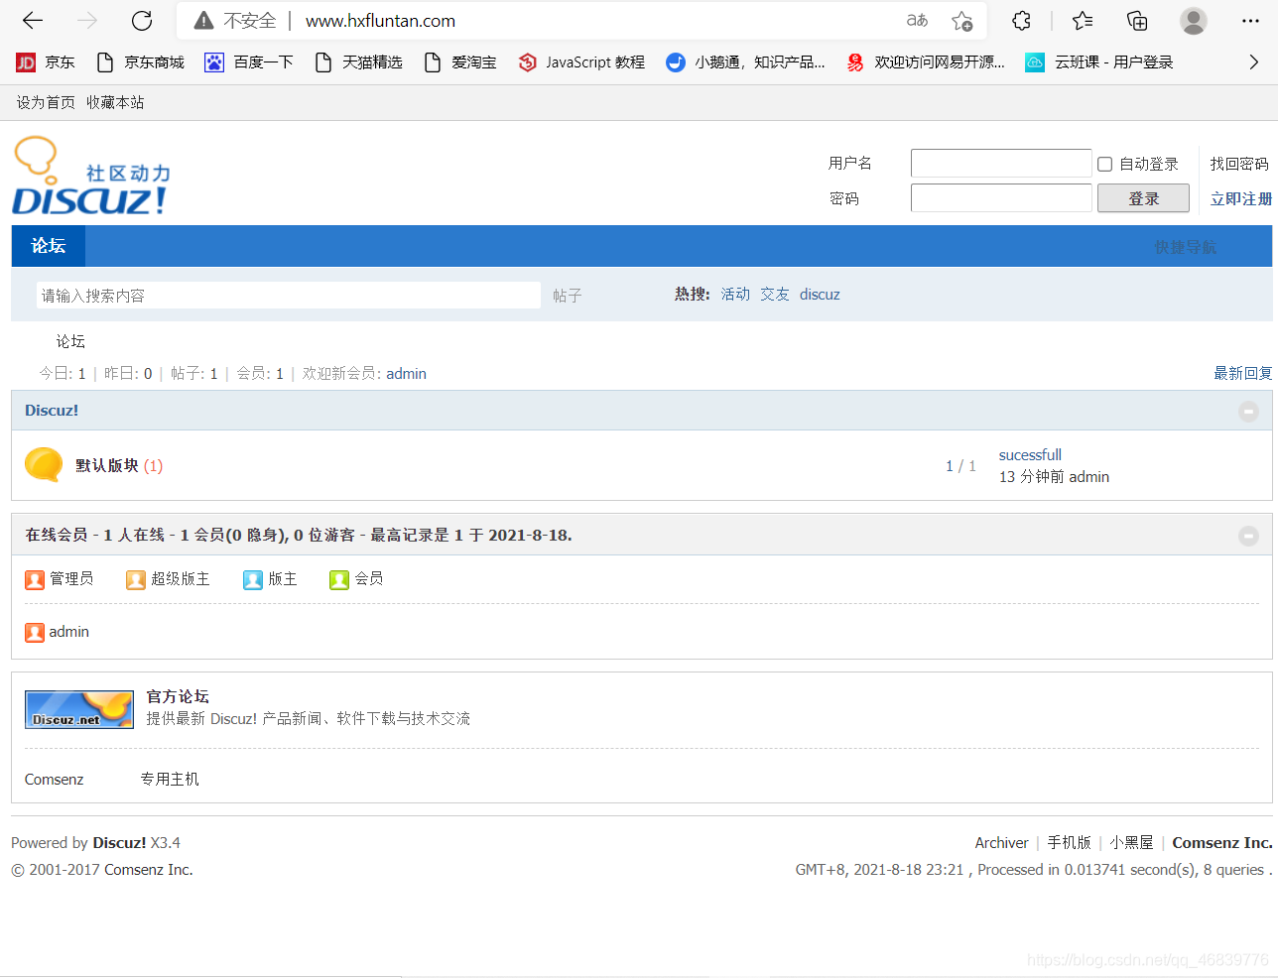
Task: Click 设为首页 in top bar
Action: pyautogui.click(x=46, y=102)
